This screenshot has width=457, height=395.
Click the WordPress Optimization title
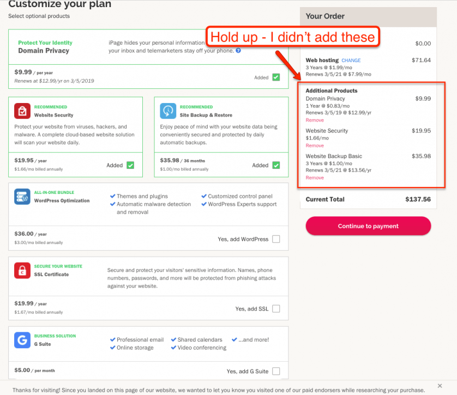coord(62,200)
